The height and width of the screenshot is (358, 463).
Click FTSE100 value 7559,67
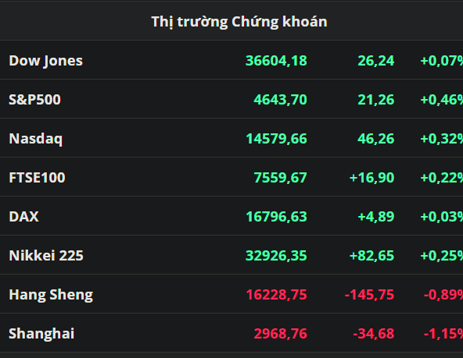(x=281, y=178)
